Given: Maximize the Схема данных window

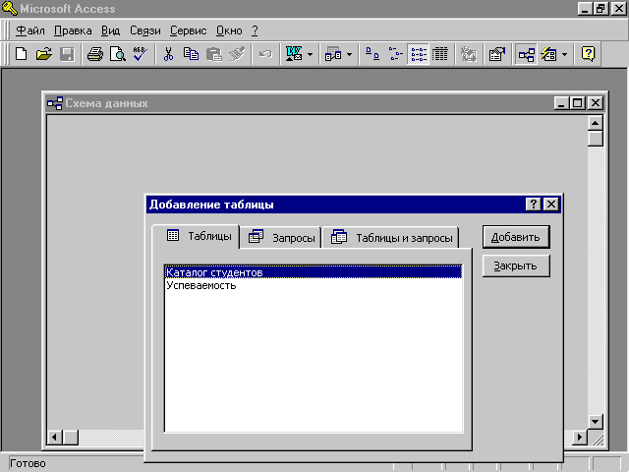Looking at the screenshot, I should [x=578, y=103].
